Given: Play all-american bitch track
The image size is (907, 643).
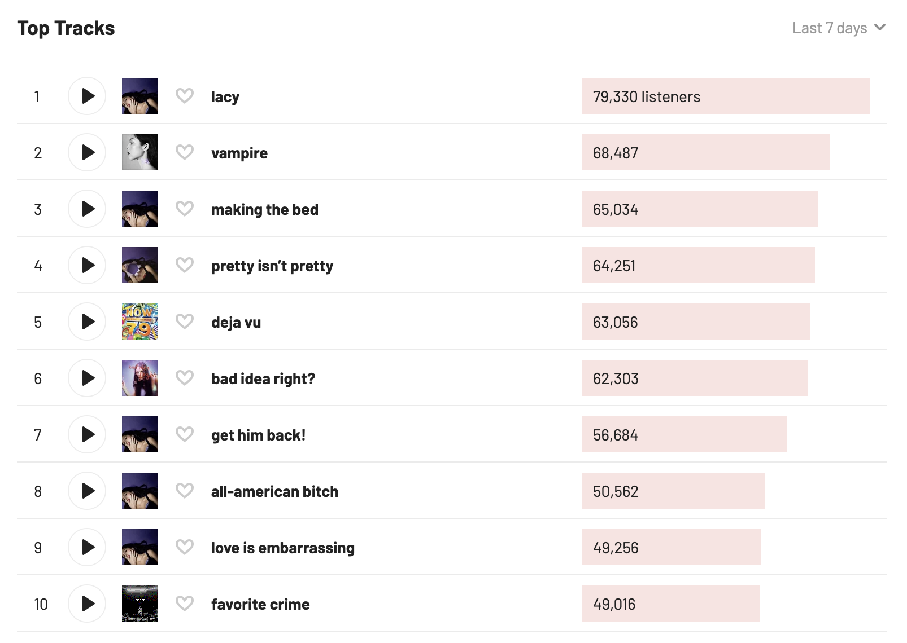Looking at the screenshot, I should click(x=87, y=491).
